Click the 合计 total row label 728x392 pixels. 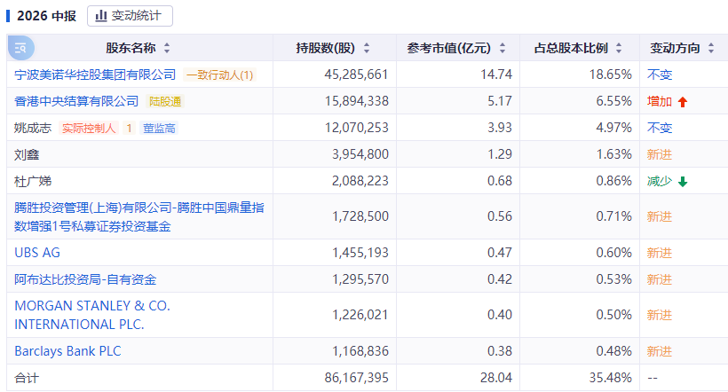(x=27, y=378)
